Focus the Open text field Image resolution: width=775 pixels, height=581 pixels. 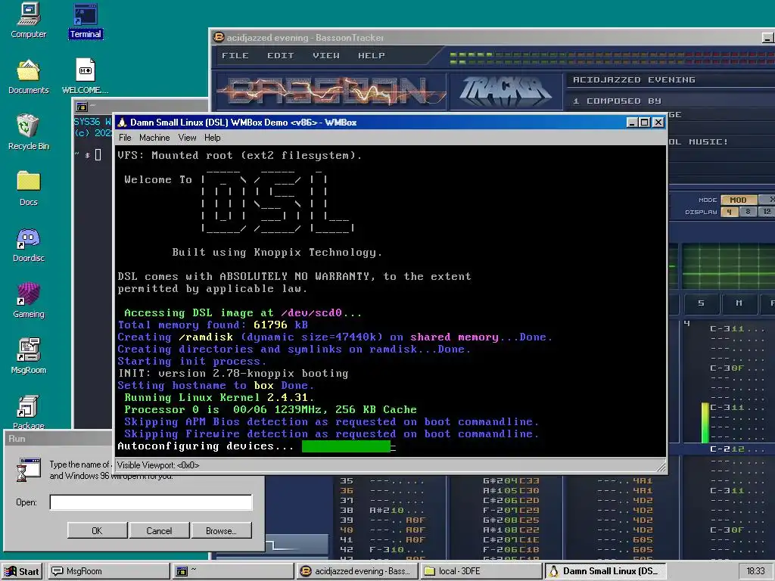click(x=151, y=502)
